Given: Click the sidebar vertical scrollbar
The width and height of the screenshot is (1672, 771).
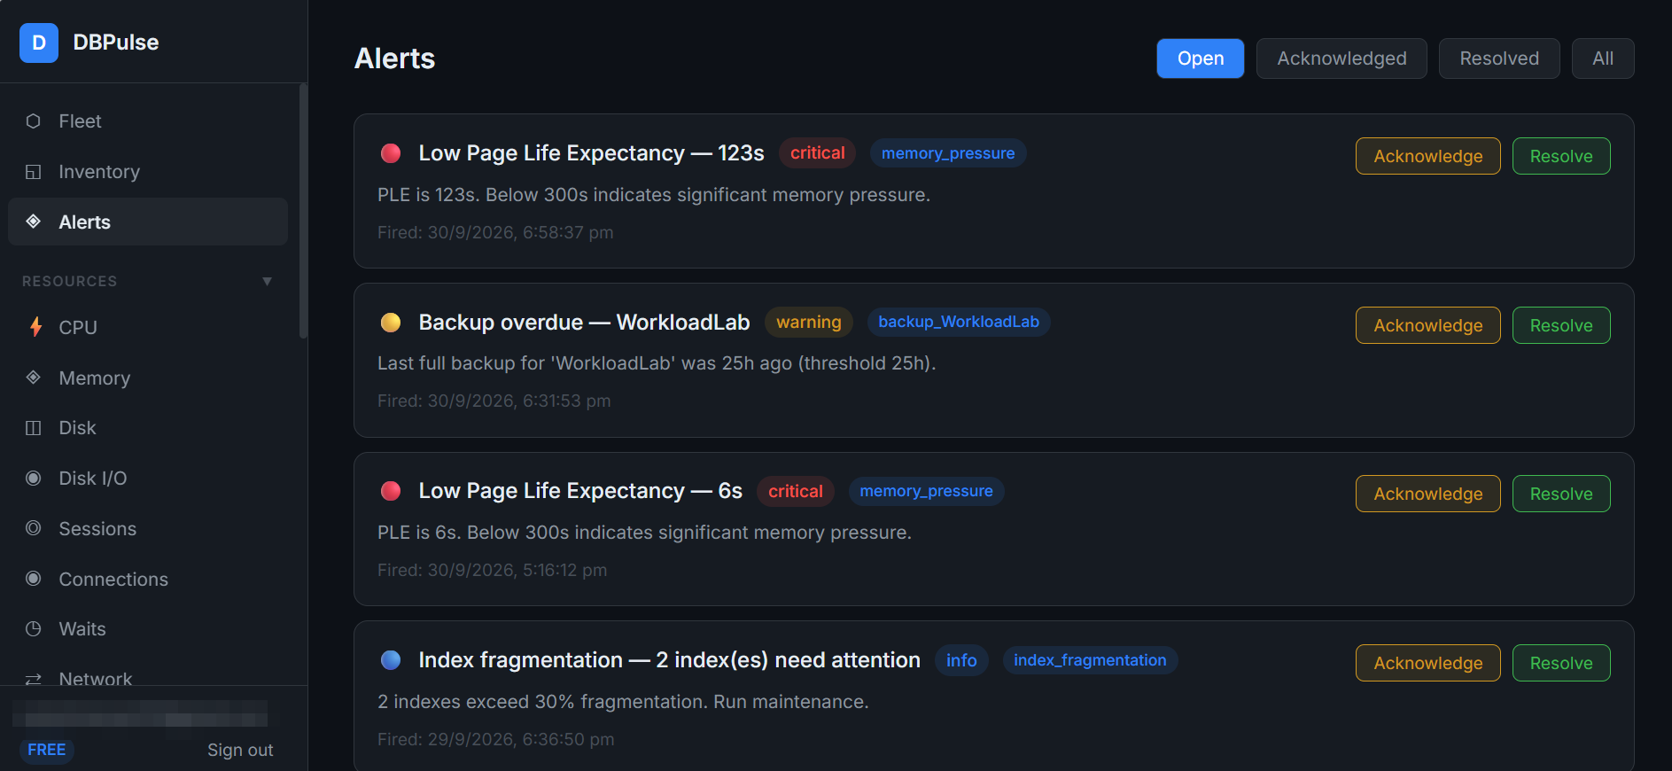Looking at the screenshot, I should click(303, 211).
